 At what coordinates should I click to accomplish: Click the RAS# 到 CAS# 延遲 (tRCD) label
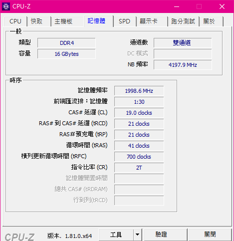pyautogui.click(x=73, y=123)
